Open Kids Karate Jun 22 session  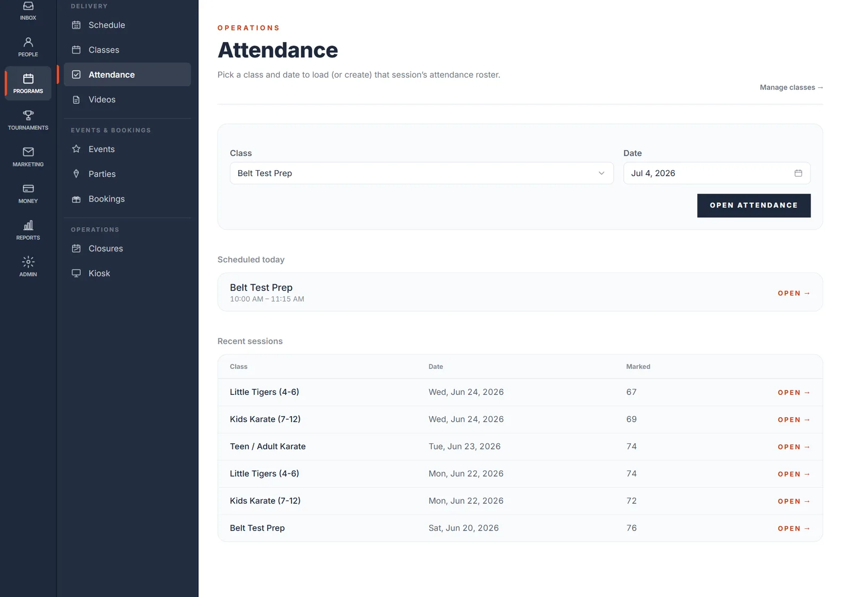click(x=794, y=501)
